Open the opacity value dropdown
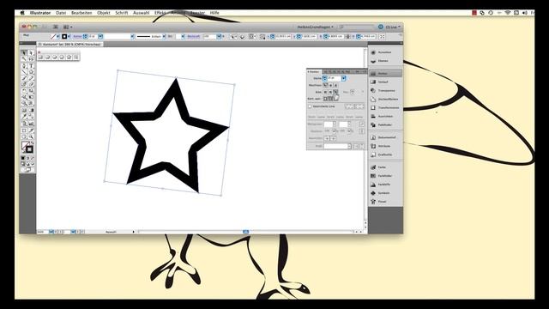The width and height of the screenshot is (549, 309). pos(219,36)
